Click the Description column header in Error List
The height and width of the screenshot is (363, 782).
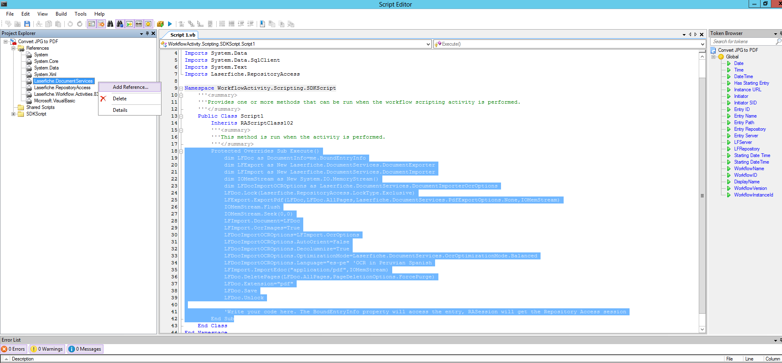tap(23, 359)
